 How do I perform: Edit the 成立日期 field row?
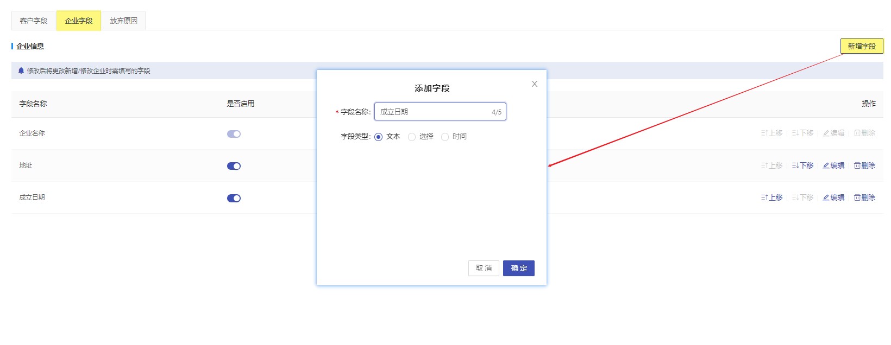[x=833, y=197]
